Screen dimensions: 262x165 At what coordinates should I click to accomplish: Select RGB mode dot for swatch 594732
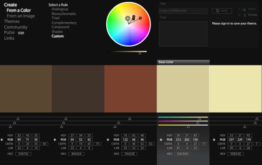click(2, 140)
